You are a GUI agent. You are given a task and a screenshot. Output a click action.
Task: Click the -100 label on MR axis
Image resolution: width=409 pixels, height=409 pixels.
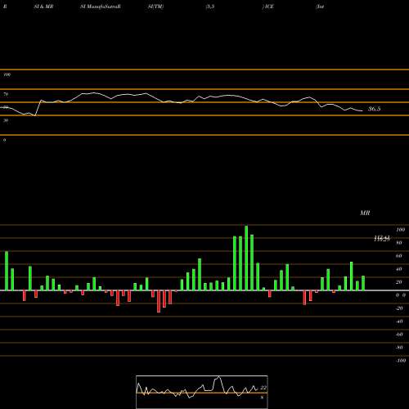(x=400, y=361)
